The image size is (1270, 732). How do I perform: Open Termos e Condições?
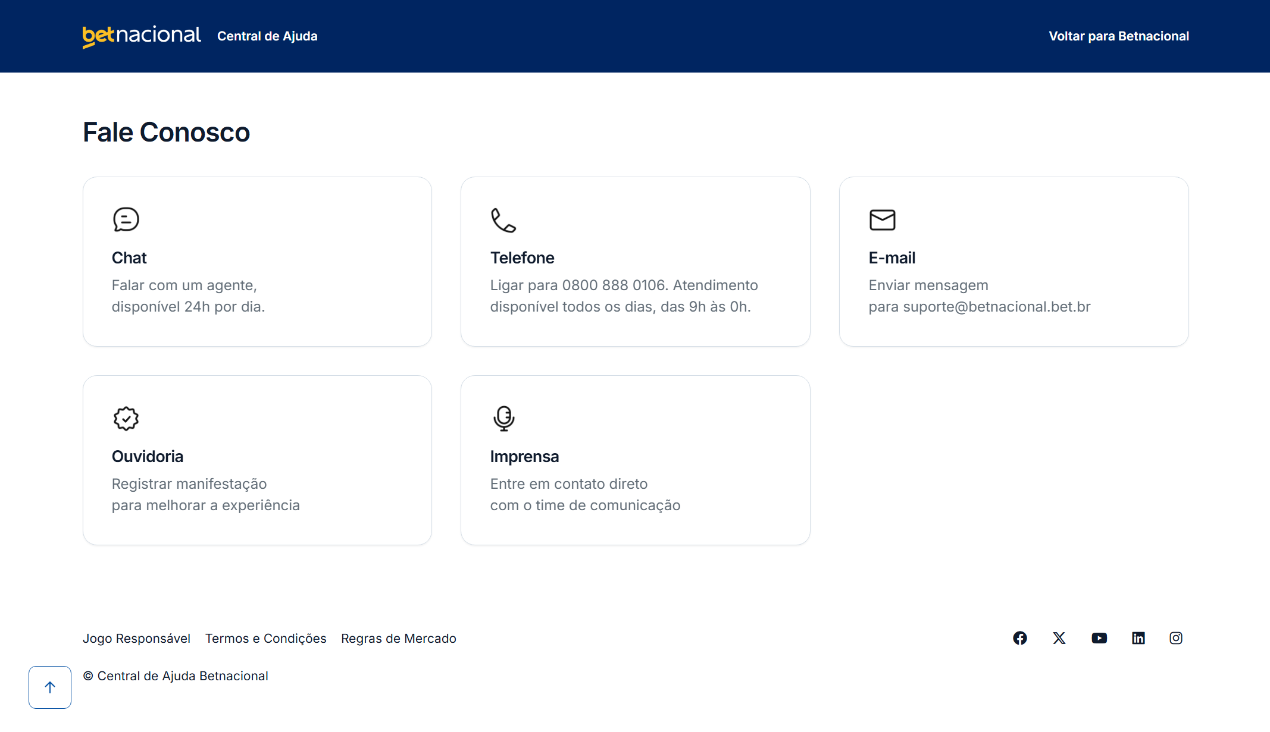265,638
